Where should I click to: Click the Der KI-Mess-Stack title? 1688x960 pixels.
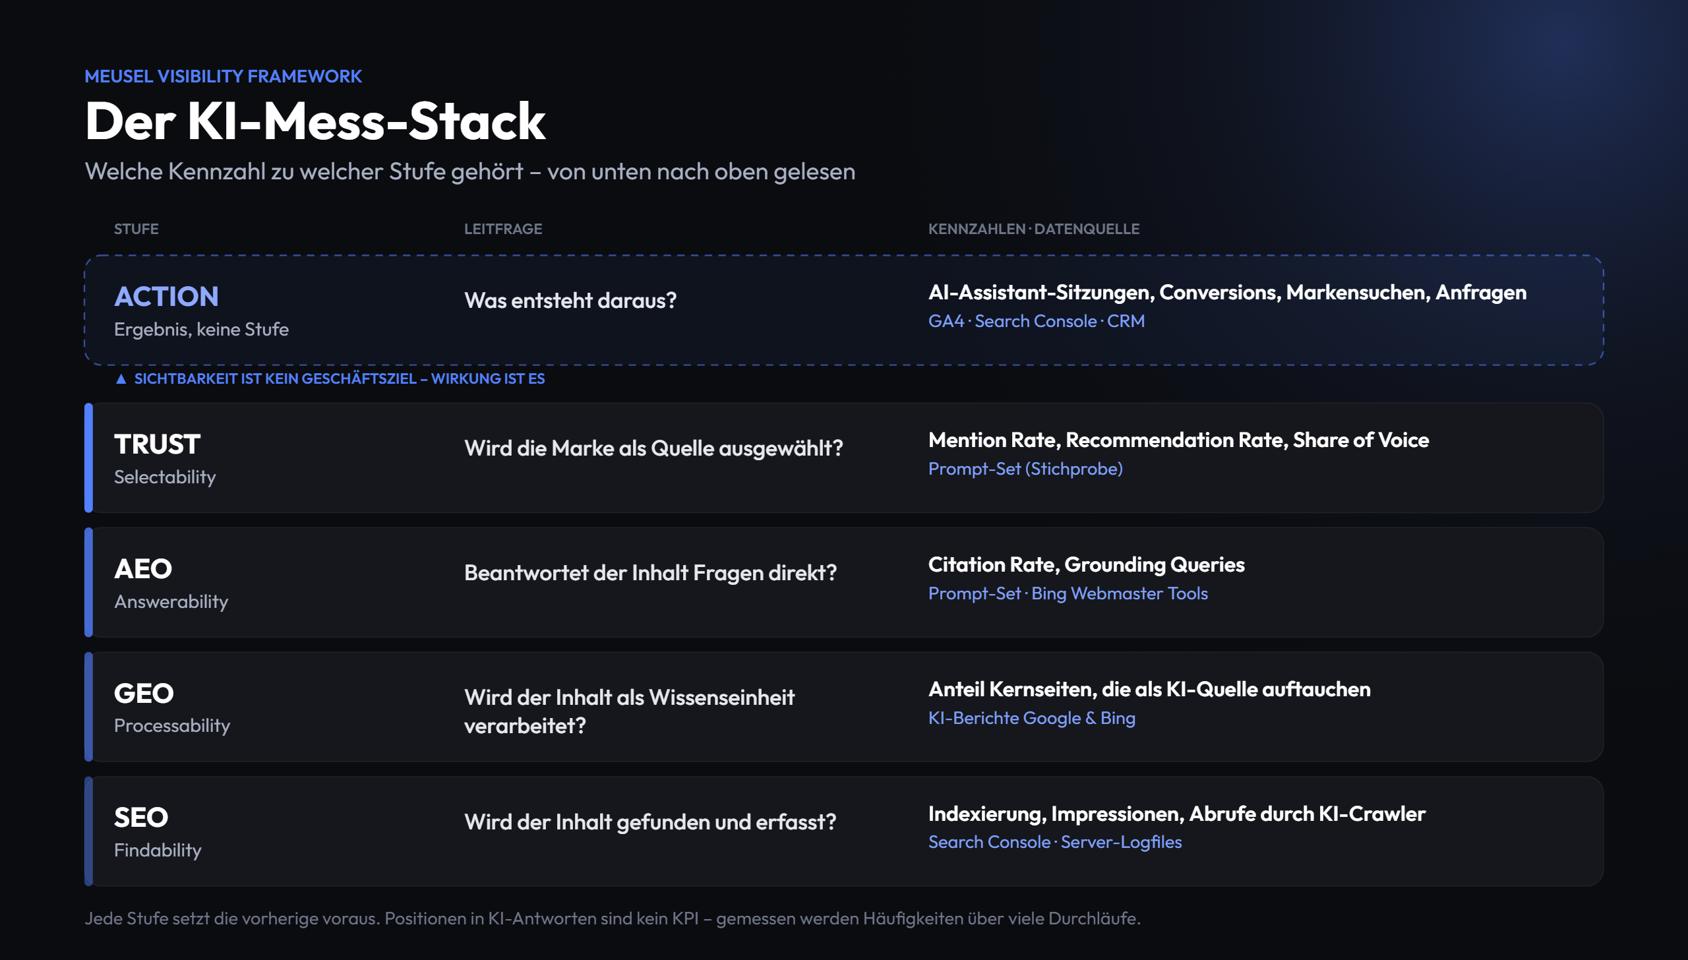316,121
